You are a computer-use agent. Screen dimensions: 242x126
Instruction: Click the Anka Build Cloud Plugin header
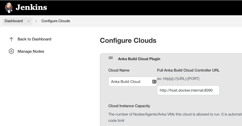pyautogui.click(x=139, y=59)
